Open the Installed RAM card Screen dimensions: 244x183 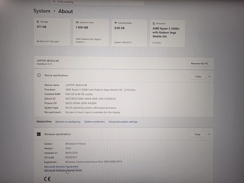[x=129, y=33]
